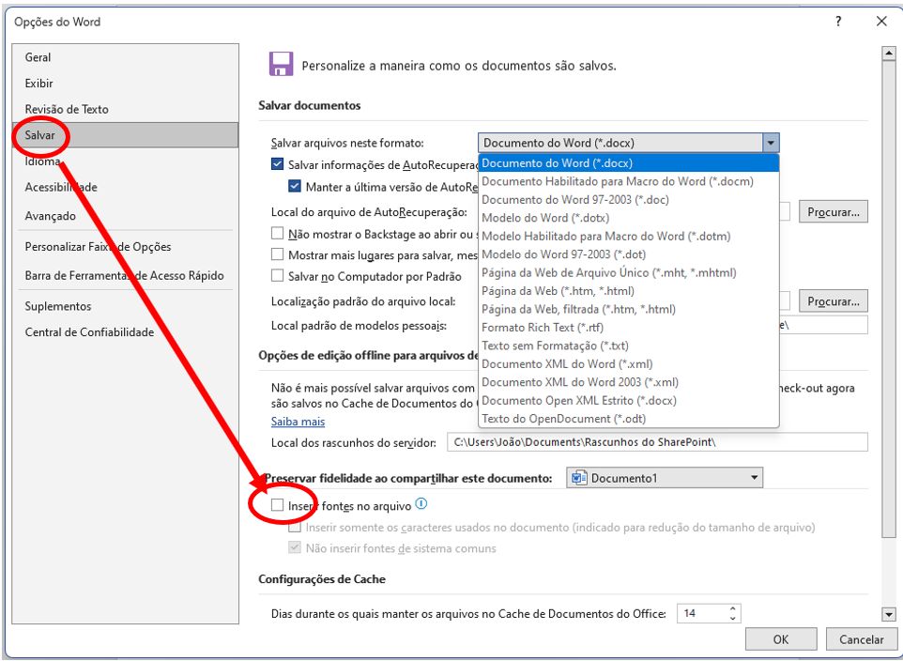Open the Documento1 fidelity dropdown
This screenshot has height=661, width=903.
756,478
